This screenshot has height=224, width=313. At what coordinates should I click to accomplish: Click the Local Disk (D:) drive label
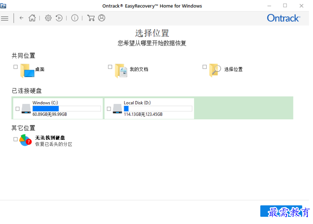[137, 103]
